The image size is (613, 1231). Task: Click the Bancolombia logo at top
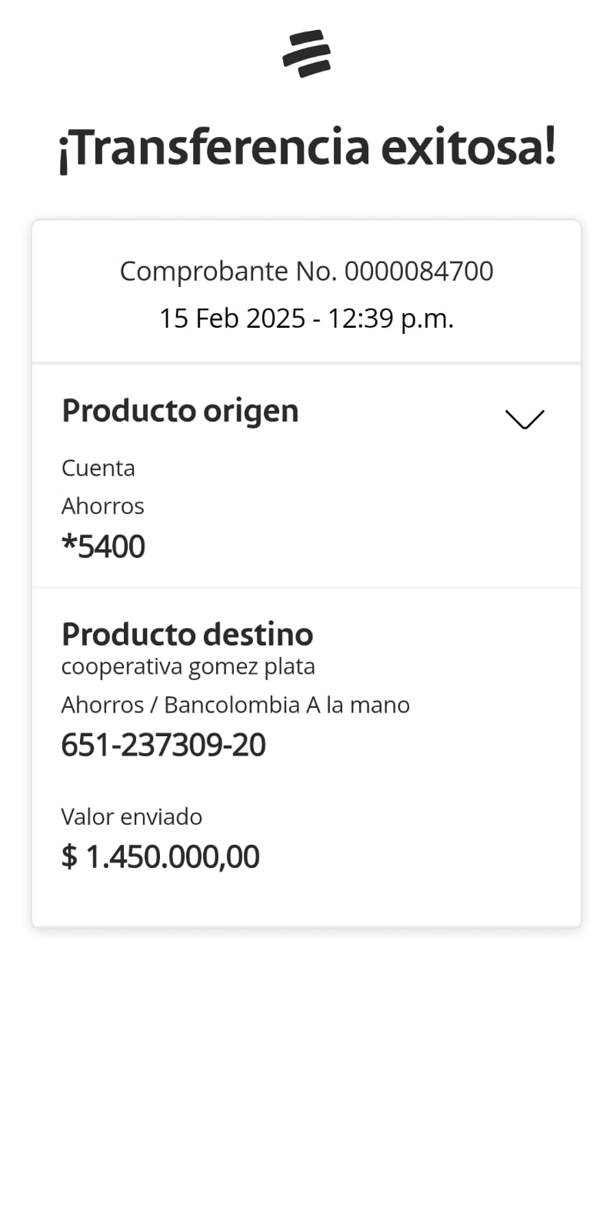pyautogui.click(x=306, y=54)
